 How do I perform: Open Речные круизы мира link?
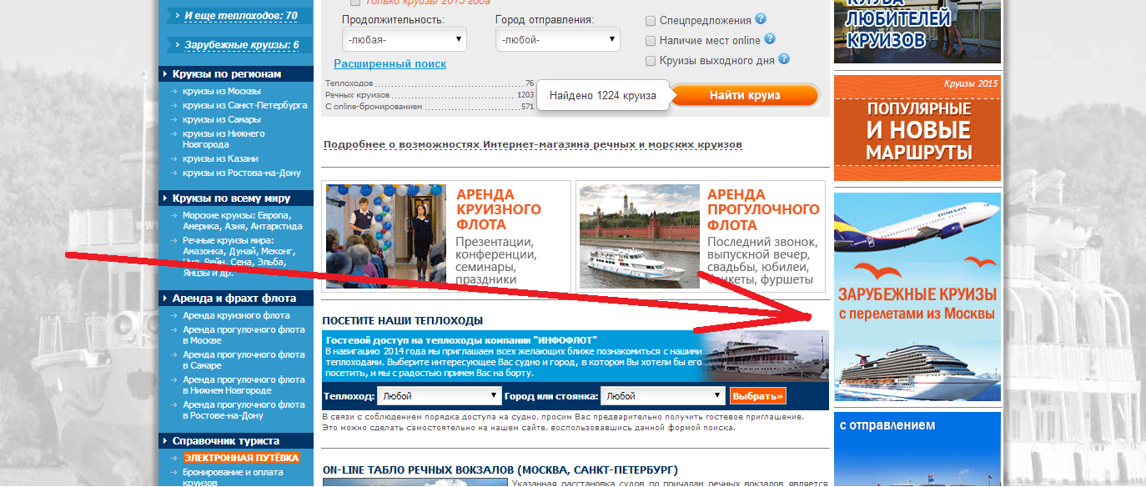pyautogui.click(x=239, y=257)
